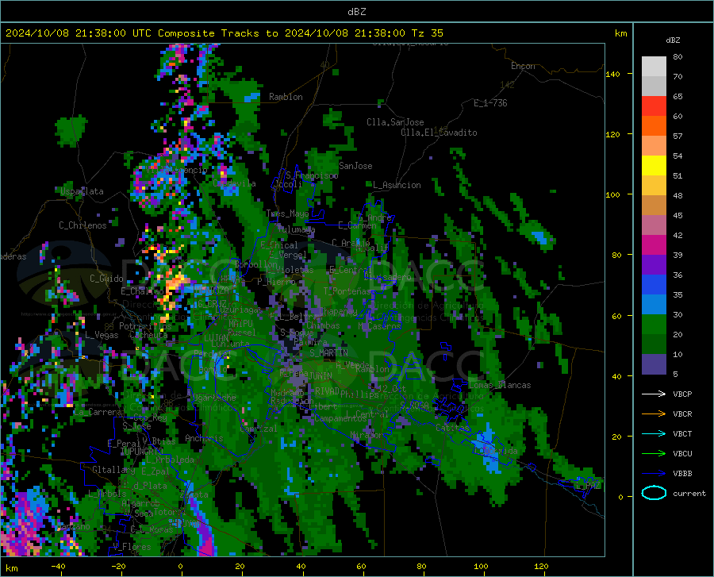
Task: Select the yellow 54 dBZ color swatch
Action: [654, 166]
